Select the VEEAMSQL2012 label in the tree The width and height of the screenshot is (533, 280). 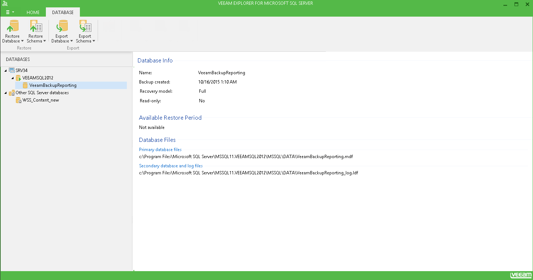tap(38, 78)
